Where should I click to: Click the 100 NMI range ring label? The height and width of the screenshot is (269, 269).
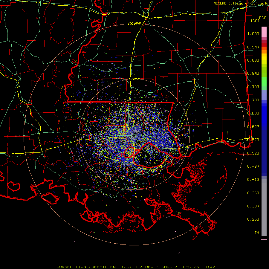pyautogui.click(x=134, y=24)
